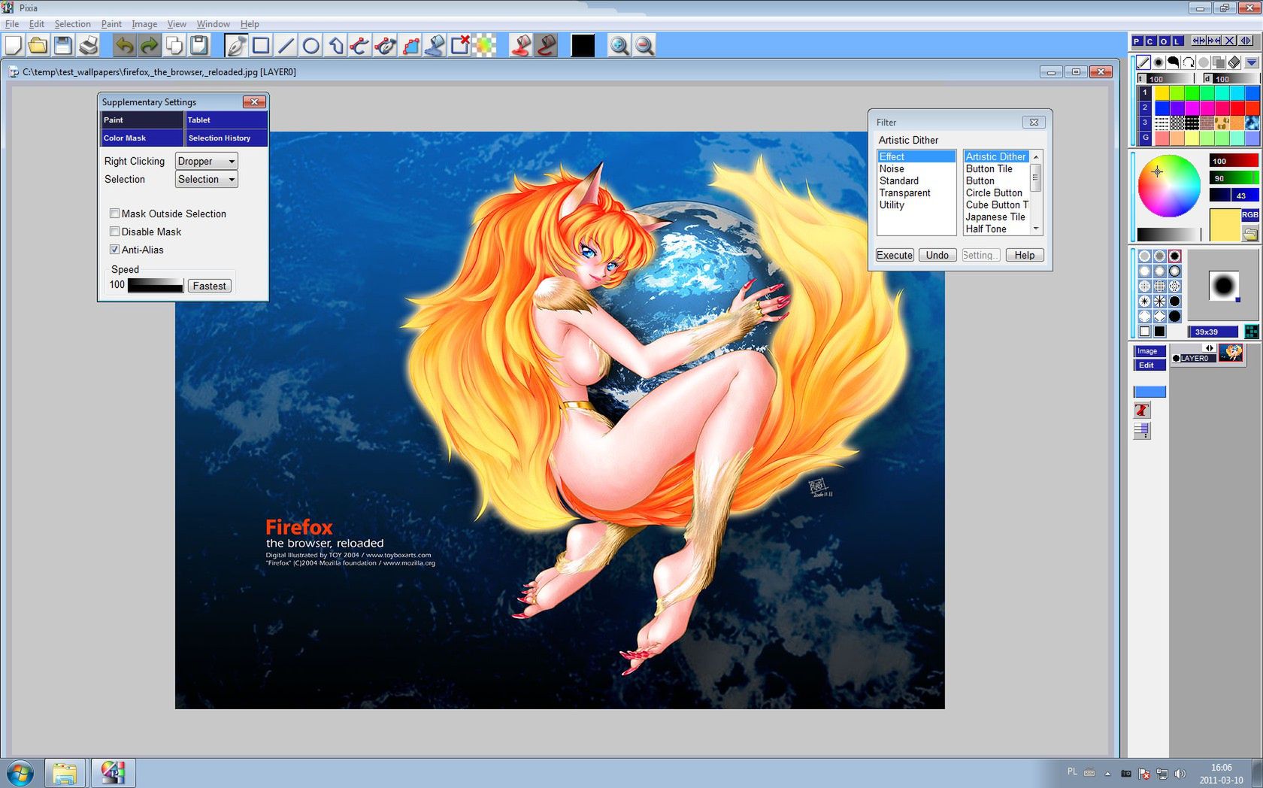Check the Disable Mask option
The width and height of the screenshot is (1263, 788).
[115, 232]
